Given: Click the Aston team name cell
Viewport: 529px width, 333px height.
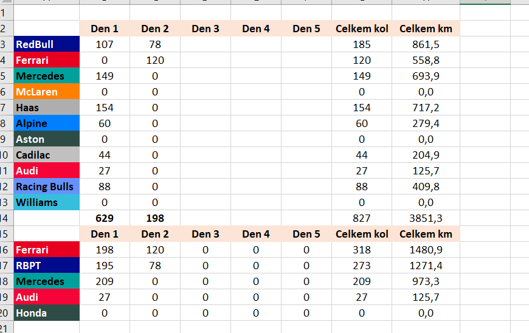Looking at the screenshot, I should click(46, 139).
